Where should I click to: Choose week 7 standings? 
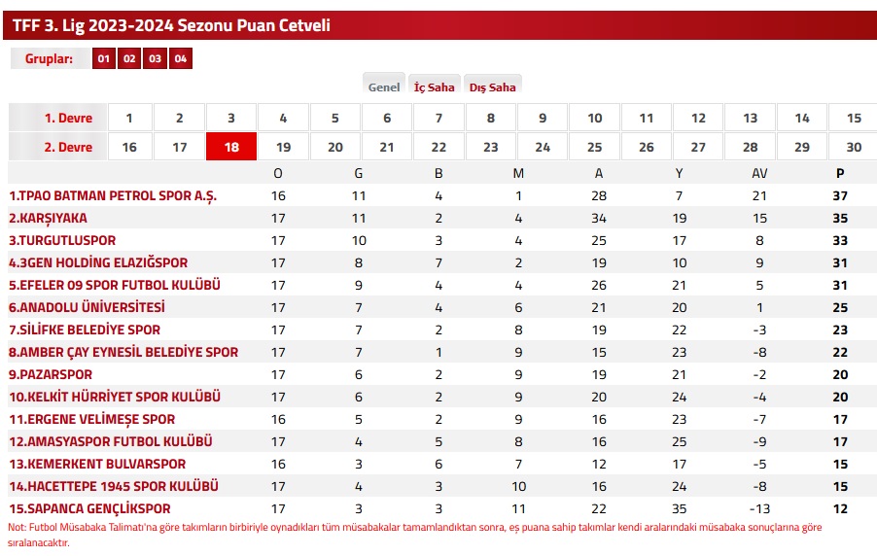click(438, 119)
